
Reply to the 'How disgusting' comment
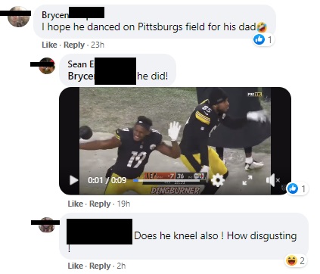coord(100,266)
